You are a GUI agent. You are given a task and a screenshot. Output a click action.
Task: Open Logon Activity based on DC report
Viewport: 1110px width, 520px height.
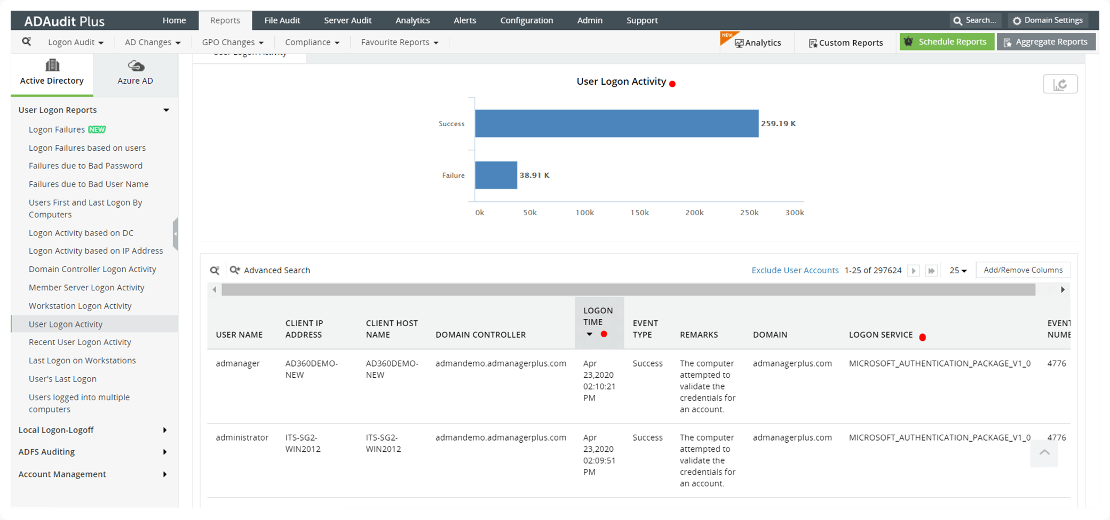click(81, 233)
